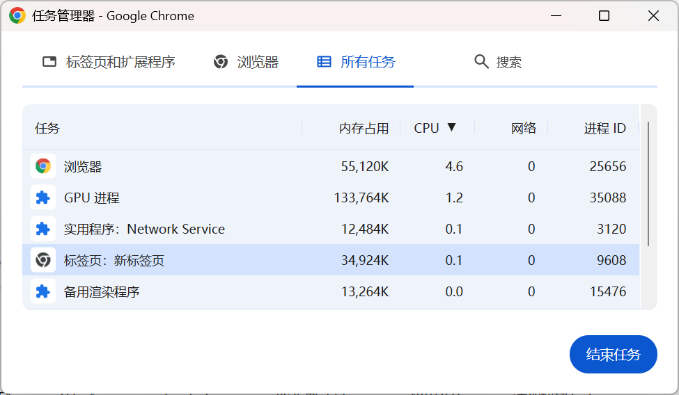Click the task list vertical scrollbar
The height and width of the screenshot is (395, 679).
pos(648,184)
